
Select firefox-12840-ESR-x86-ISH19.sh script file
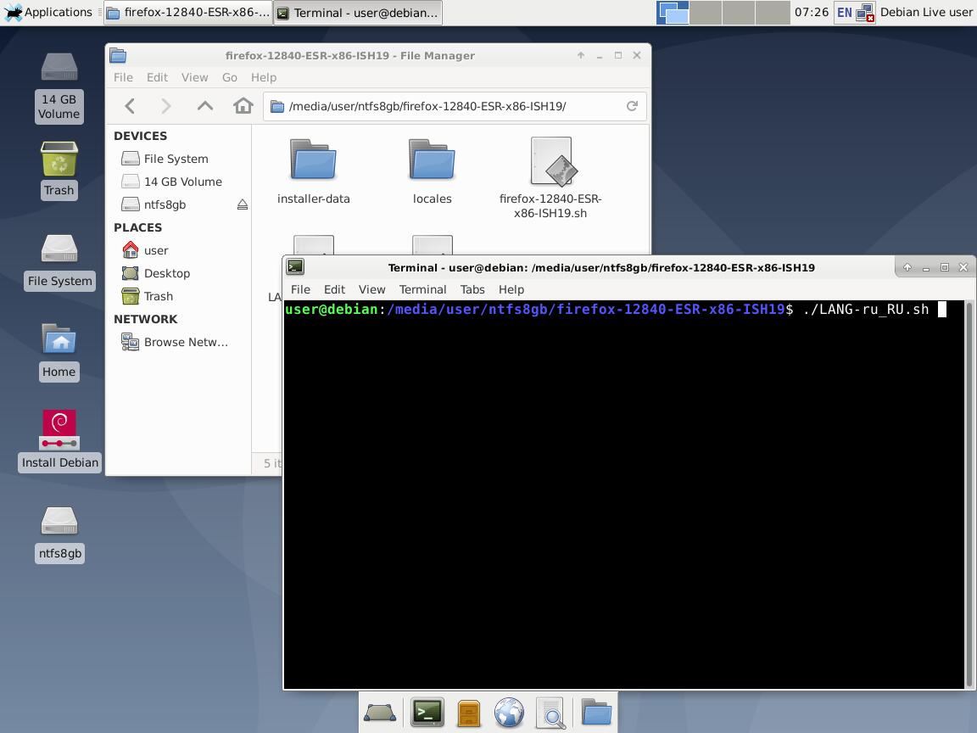pos(550,178)
